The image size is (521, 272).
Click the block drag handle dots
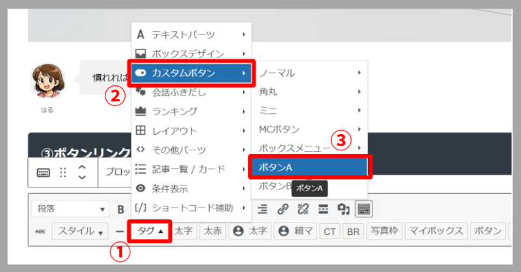[63, 172]
